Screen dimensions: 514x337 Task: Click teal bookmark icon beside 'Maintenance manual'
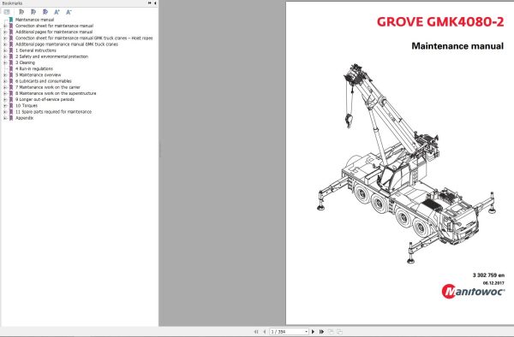[x=11, y=20]
